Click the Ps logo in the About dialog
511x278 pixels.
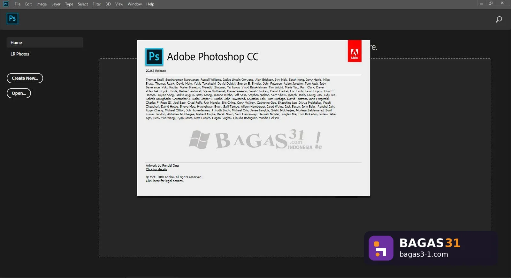tap(154, 57)
